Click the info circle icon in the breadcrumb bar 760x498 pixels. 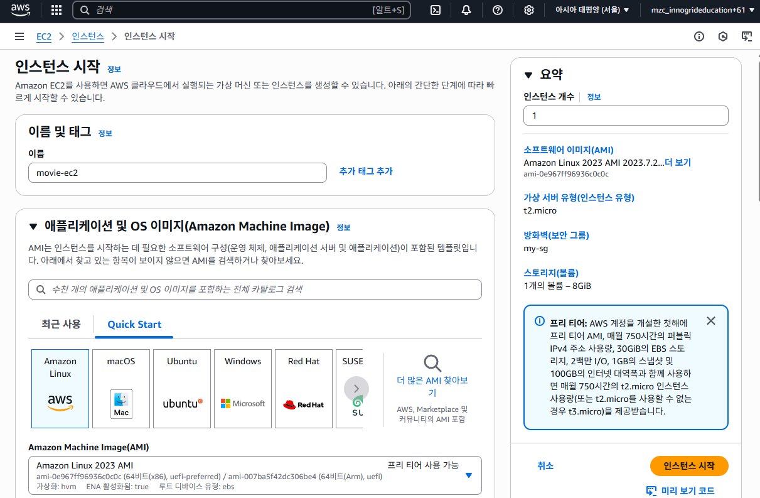coord(699,36)
